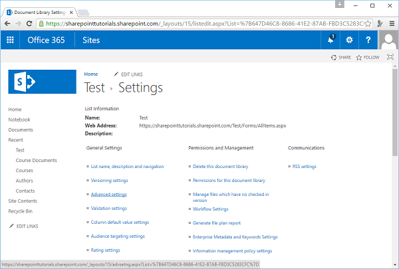Open Advanced settings link

108,194
